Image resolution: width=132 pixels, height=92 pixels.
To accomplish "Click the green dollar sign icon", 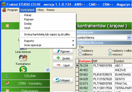I will pyautogui.click(x=23, y=69).
